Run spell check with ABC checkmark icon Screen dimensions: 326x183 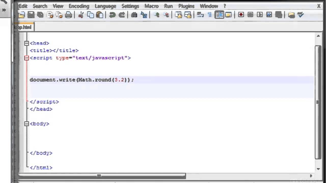click(301, 15)
